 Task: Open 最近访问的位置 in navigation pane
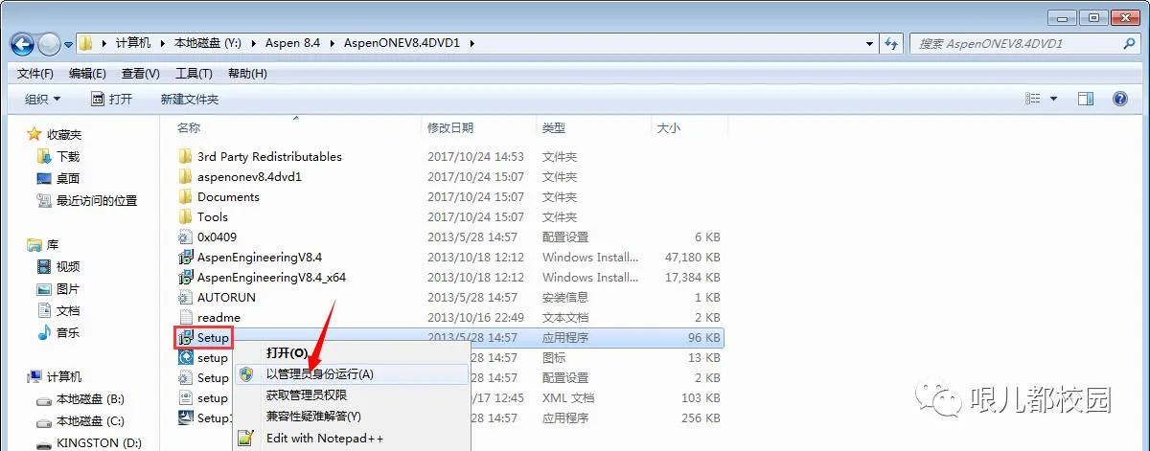click(96, 200)
